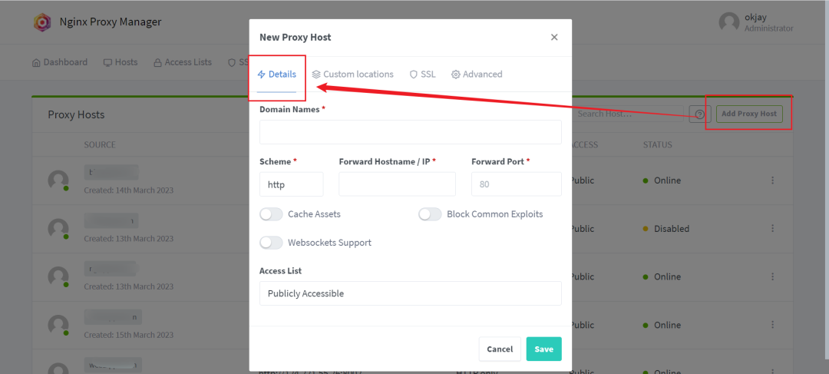Toggle Websockets Support switch
Viewport: 829px width, 374px height.
(x=271, y=243)
